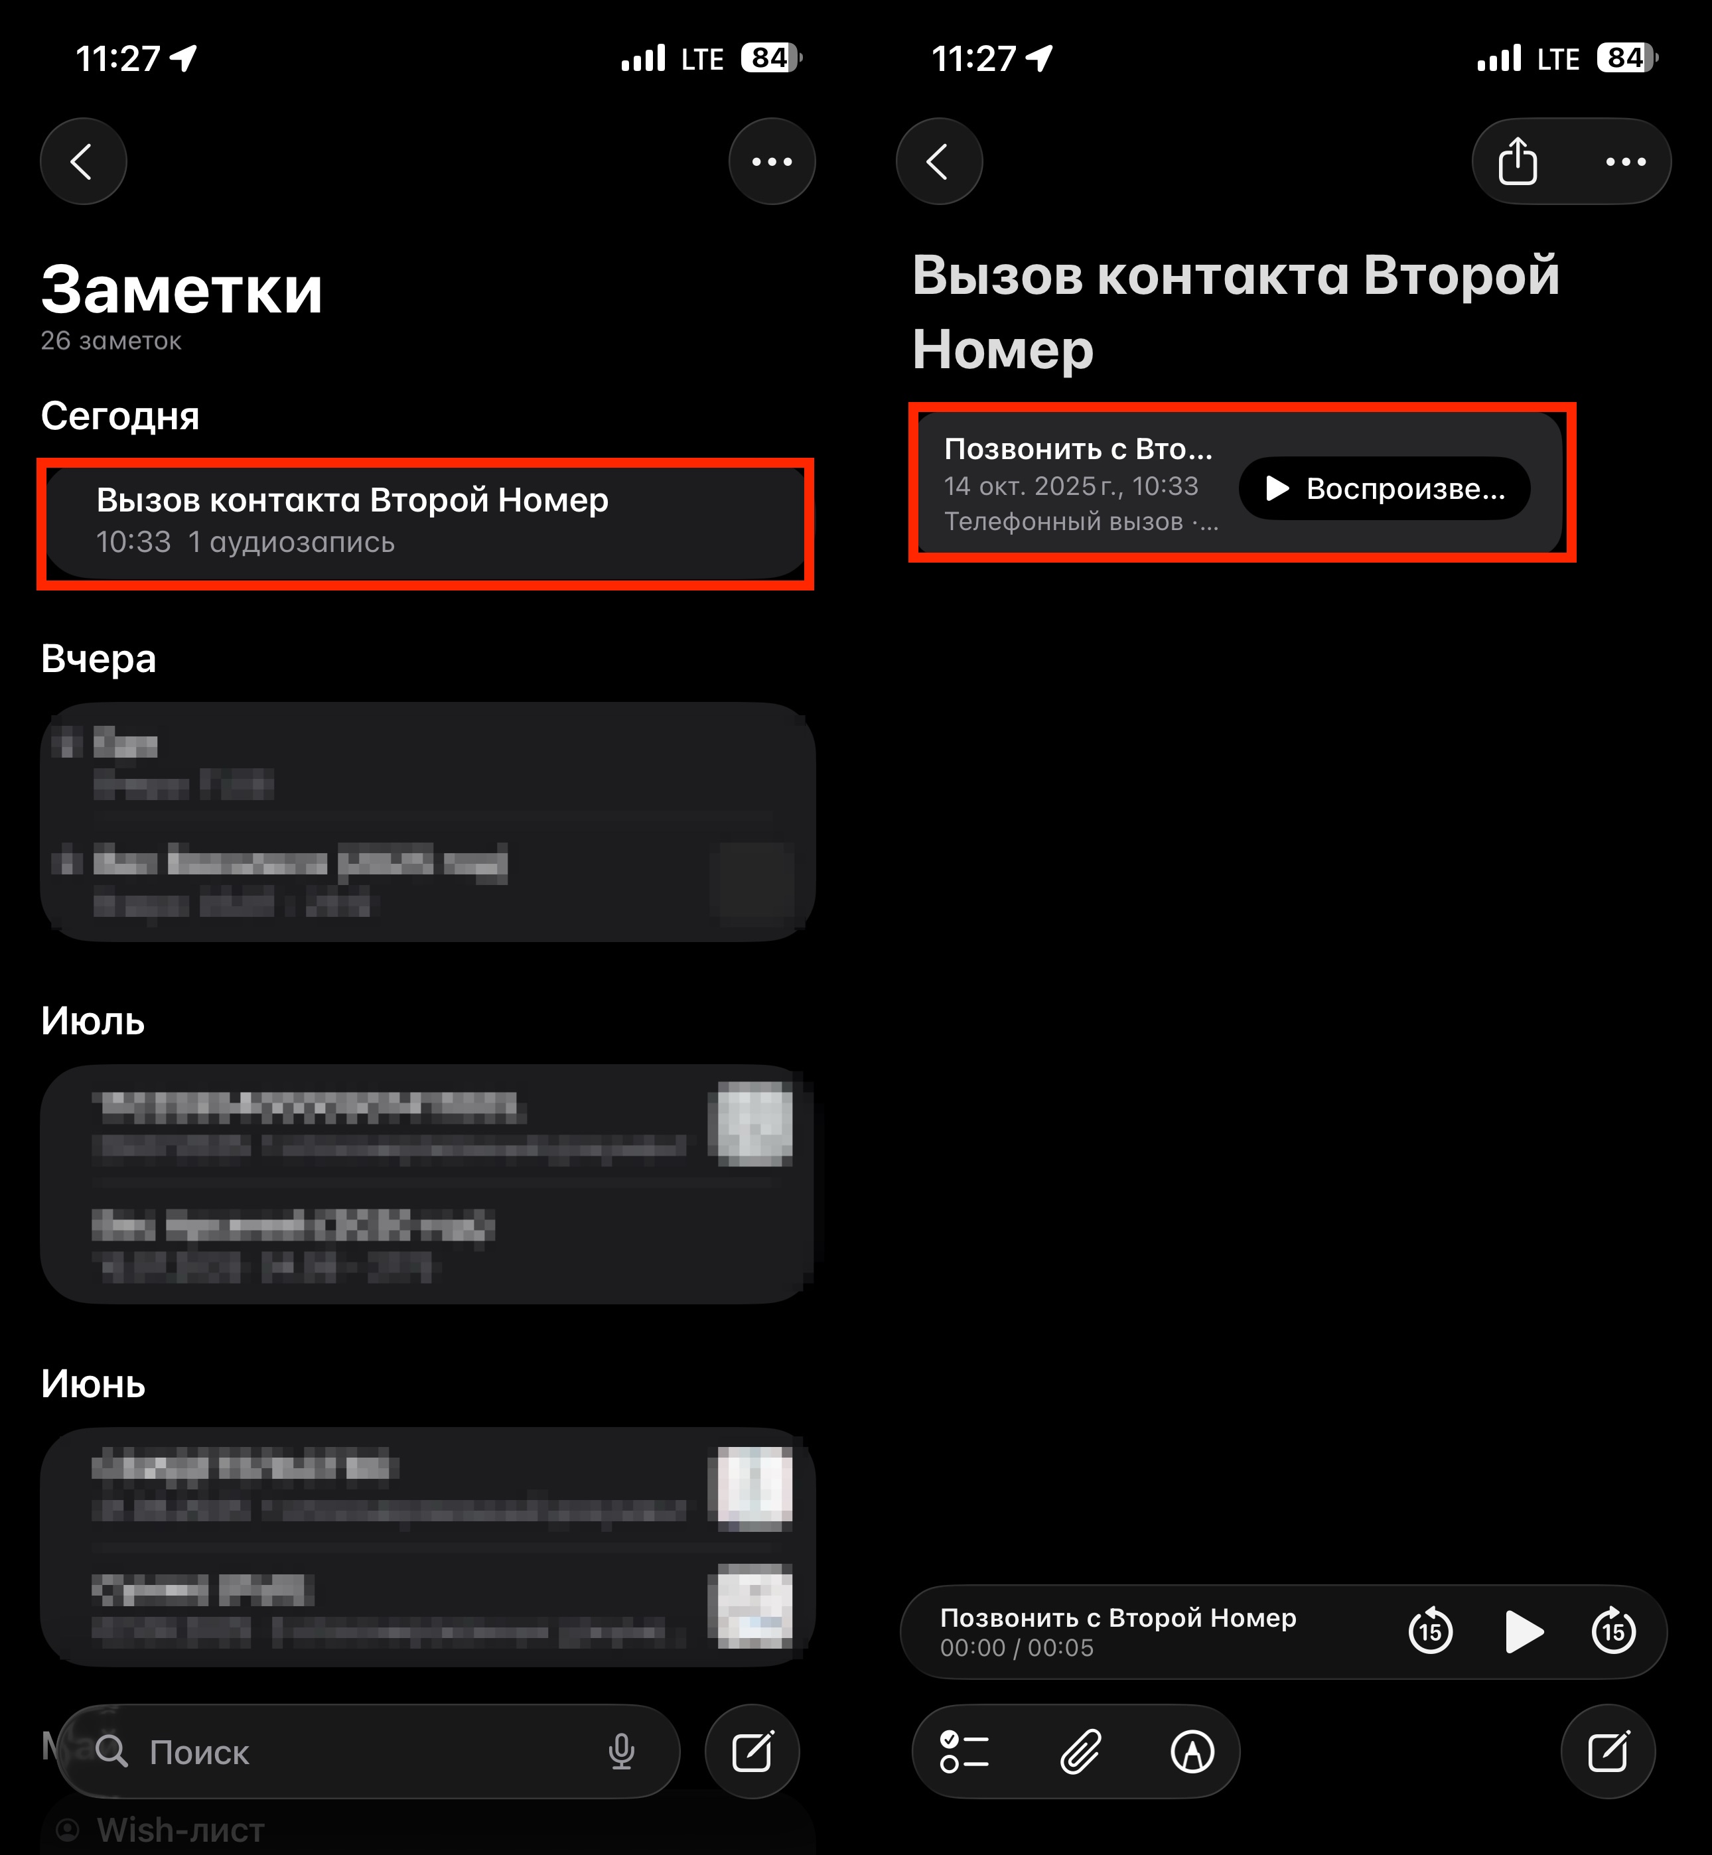Open note Вызов контакта Второй Номер
Screen dimensions: 1712x1855
coord(426,522)
